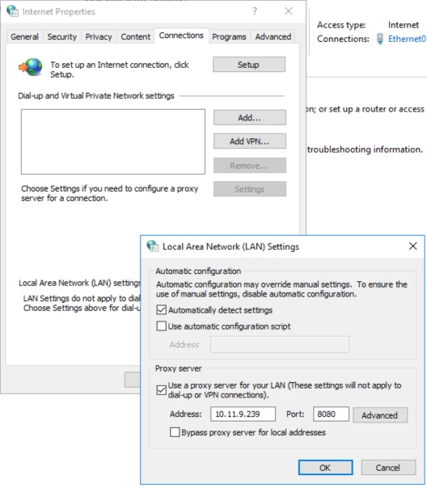Click the question mark help icon
This screenshot has height=488, width=427.
coord(255,11)
